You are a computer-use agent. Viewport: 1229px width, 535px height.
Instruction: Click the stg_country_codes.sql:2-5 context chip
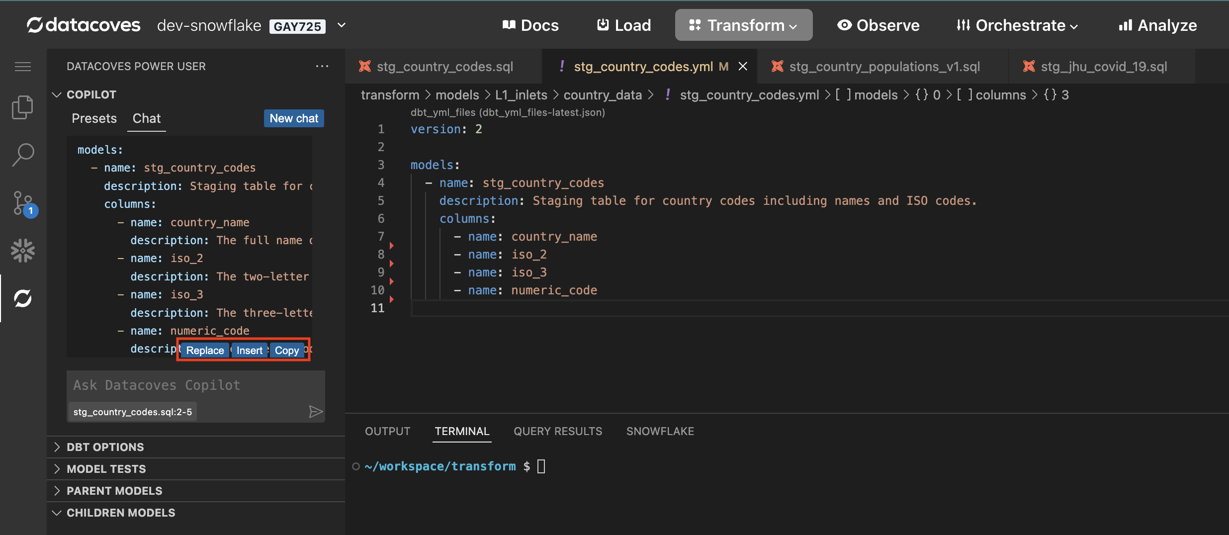[133, 412]
